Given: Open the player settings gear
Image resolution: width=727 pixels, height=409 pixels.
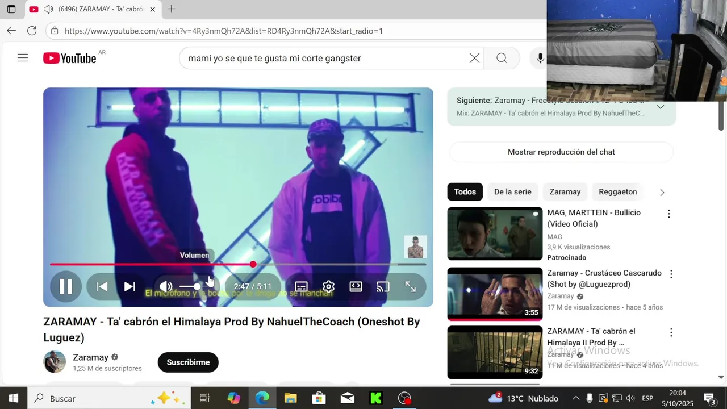Looking at the screenshot, I should click(328, 287).
